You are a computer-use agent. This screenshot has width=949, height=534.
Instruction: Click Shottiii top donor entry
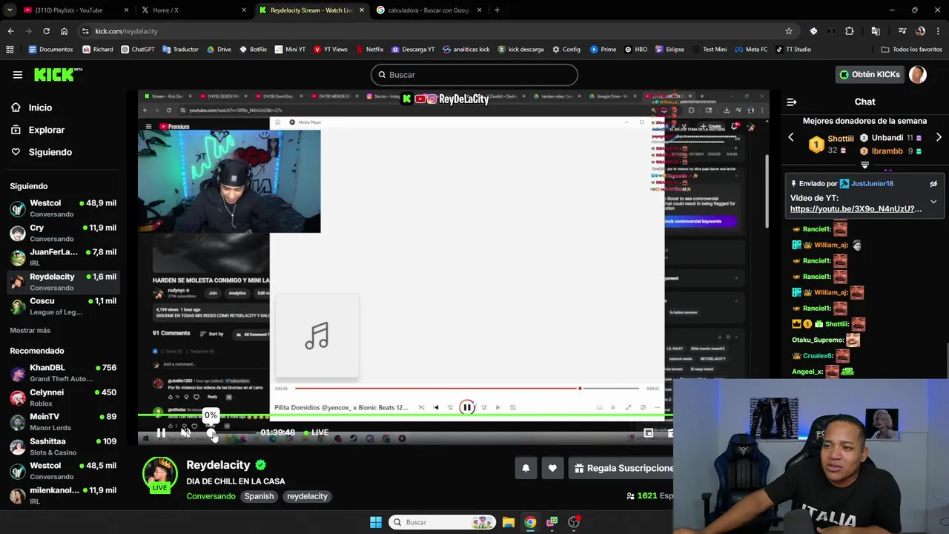830,144
